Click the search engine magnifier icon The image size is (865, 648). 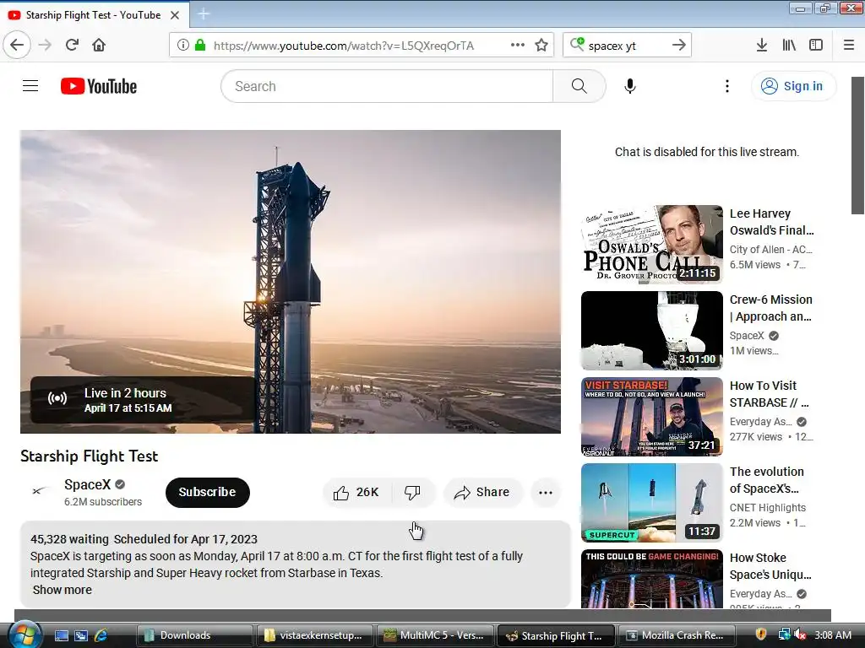point(576,44)
